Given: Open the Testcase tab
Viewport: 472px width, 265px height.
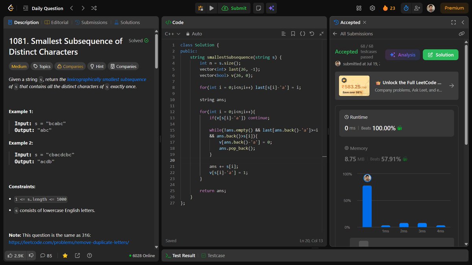Looking at the screenshot, I should (213, 256).
